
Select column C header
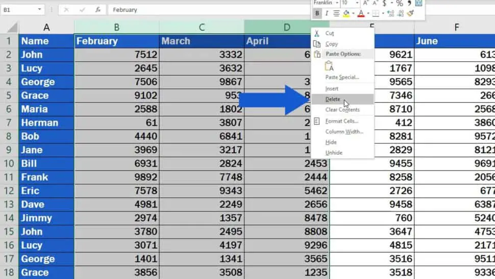click(x=202, y=27)
